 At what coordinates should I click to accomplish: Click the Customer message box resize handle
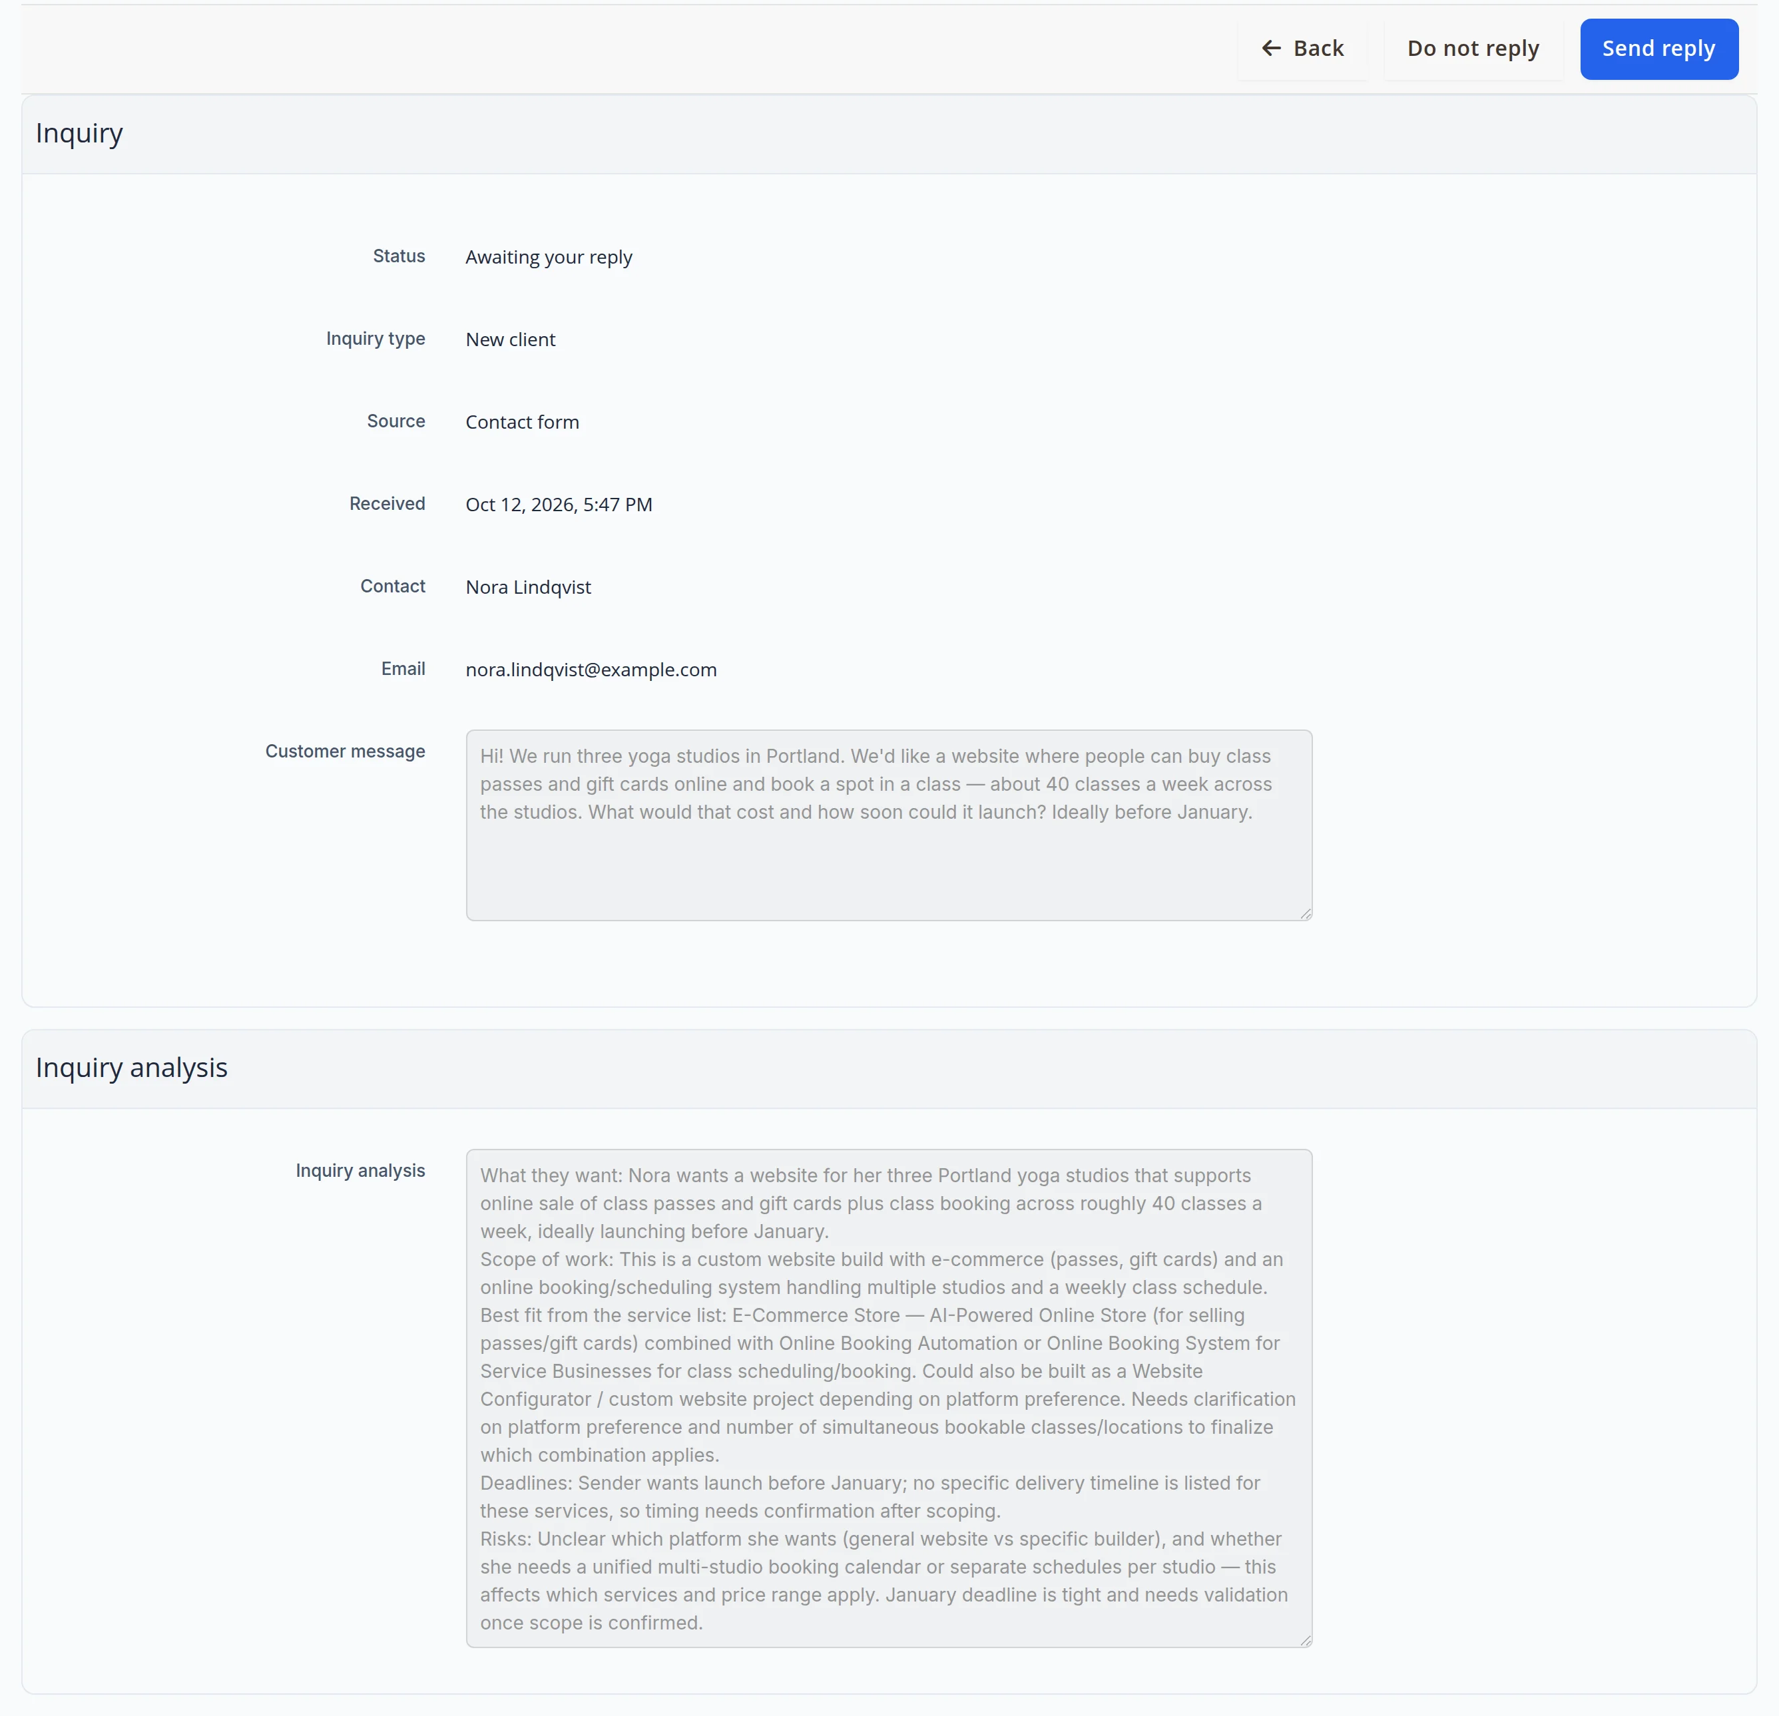click(x=1305, y=914)
